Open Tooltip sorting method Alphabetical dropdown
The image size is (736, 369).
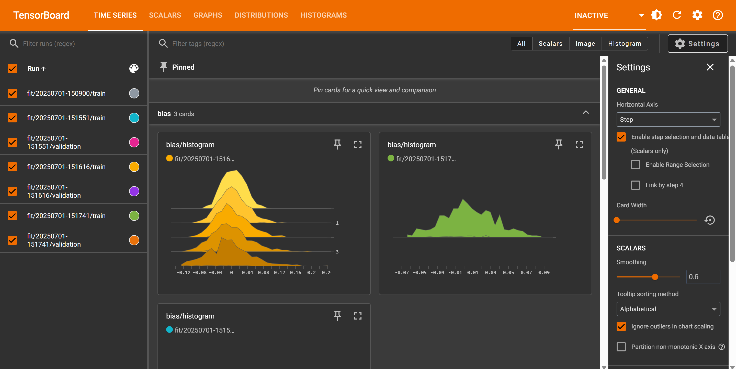668,309
